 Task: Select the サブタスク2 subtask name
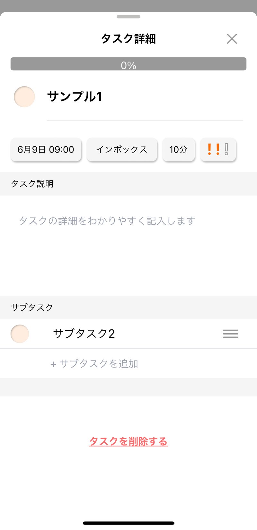click(x=84, y=334)
